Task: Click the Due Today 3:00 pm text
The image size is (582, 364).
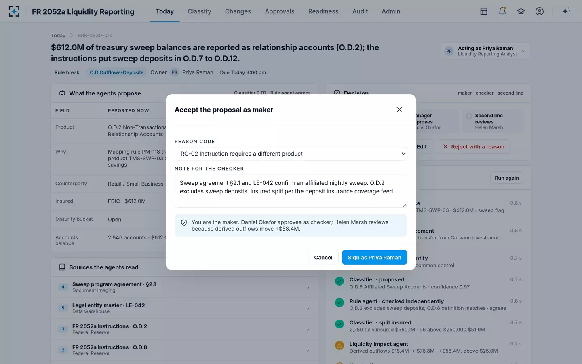Action: pos(243,72)
